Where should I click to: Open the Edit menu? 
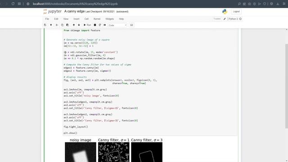(x=56, y=19)
